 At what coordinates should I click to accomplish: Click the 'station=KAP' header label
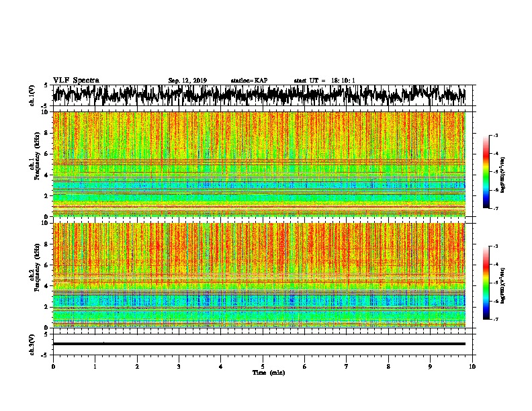[249, 81]
